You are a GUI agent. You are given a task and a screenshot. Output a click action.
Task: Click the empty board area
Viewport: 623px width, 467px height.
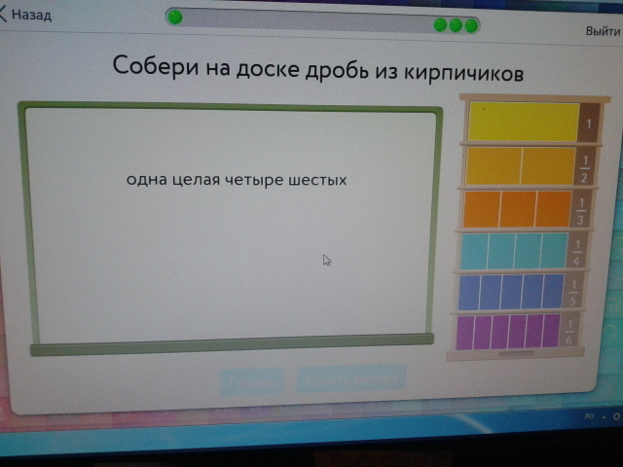pos(232,272)
